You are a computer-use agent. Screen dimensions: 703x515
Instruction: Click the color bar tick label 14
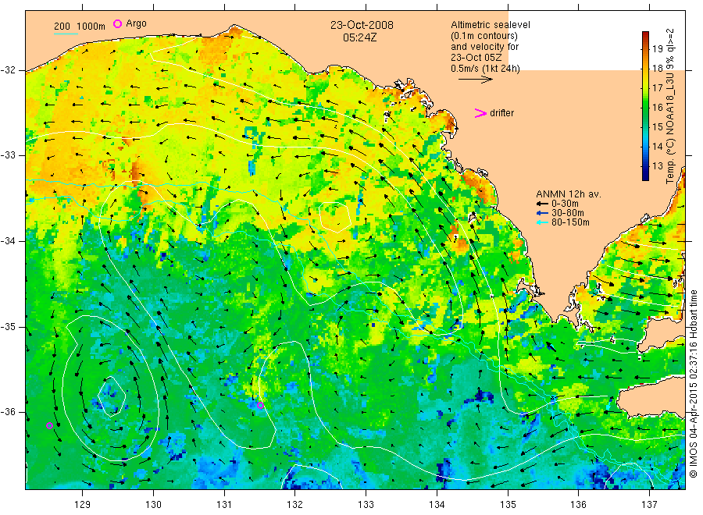(657, 147)
